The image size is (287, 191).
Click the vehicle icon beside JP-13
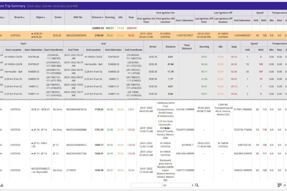click(x=33, y=154)
